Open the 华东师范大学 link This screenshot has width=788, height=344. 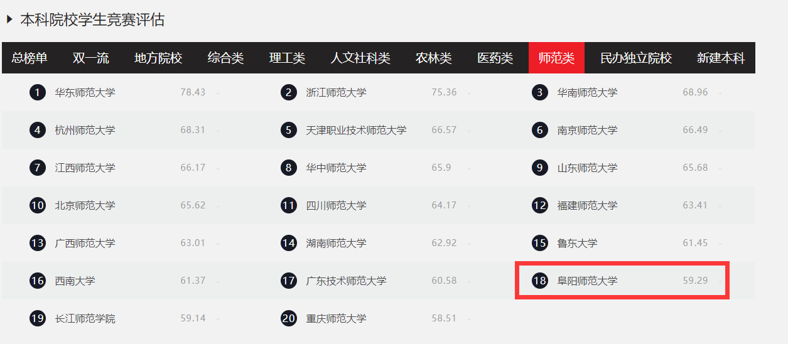click(85, 93)
